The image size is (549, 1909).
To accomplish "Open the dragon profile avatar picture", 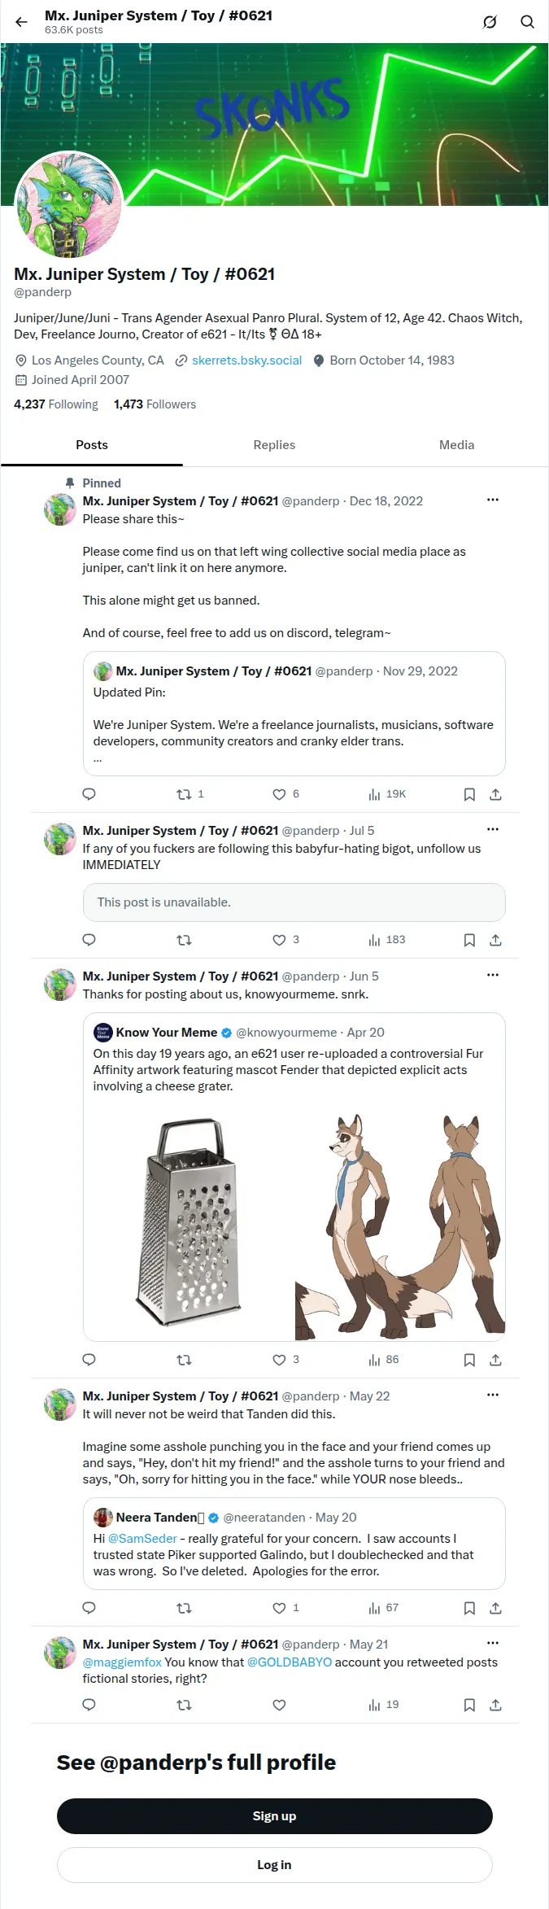I will (x=69, y=205).
